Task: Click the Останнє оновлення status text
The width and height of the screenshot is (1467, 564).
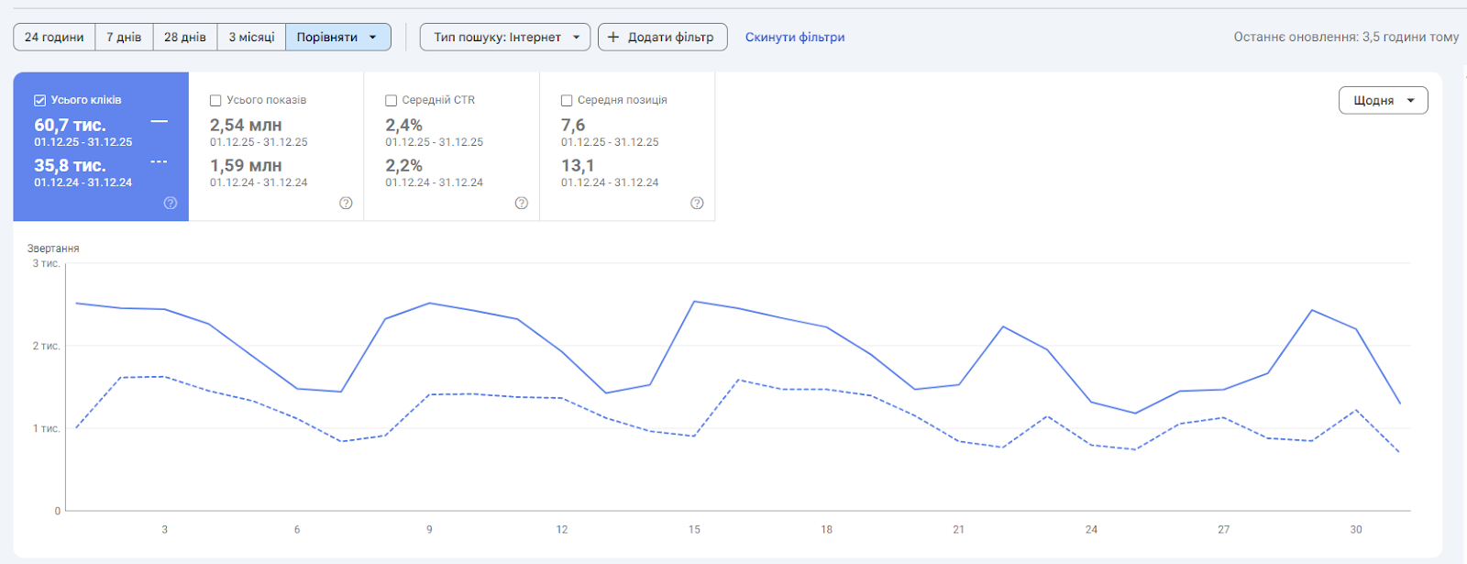Action: click(x=1346, y=37)
